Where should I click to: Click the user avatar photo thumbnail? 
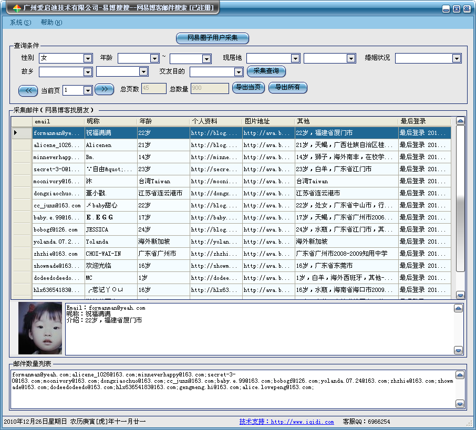click(x=40, y=328)
